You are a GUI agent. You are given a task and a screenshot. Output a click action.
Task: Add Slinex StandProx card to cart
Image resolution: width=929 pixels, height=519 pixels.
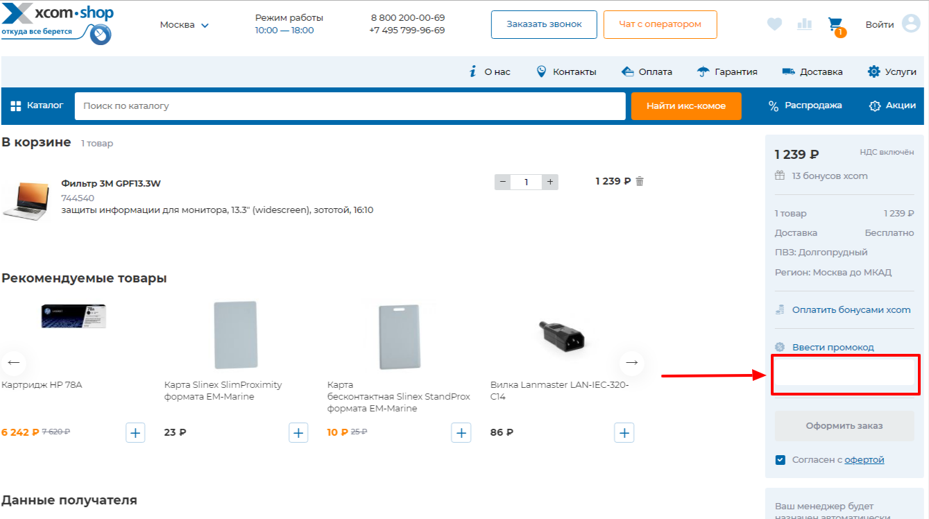click(x=461, y=433)
